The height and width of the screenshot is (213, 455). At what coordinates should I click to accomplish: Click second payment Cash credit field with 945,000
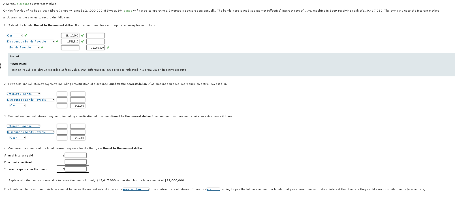click(78, 138)
